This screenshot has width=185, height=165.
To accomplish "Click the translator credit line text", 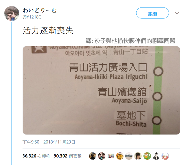I will tap(130, 41).
